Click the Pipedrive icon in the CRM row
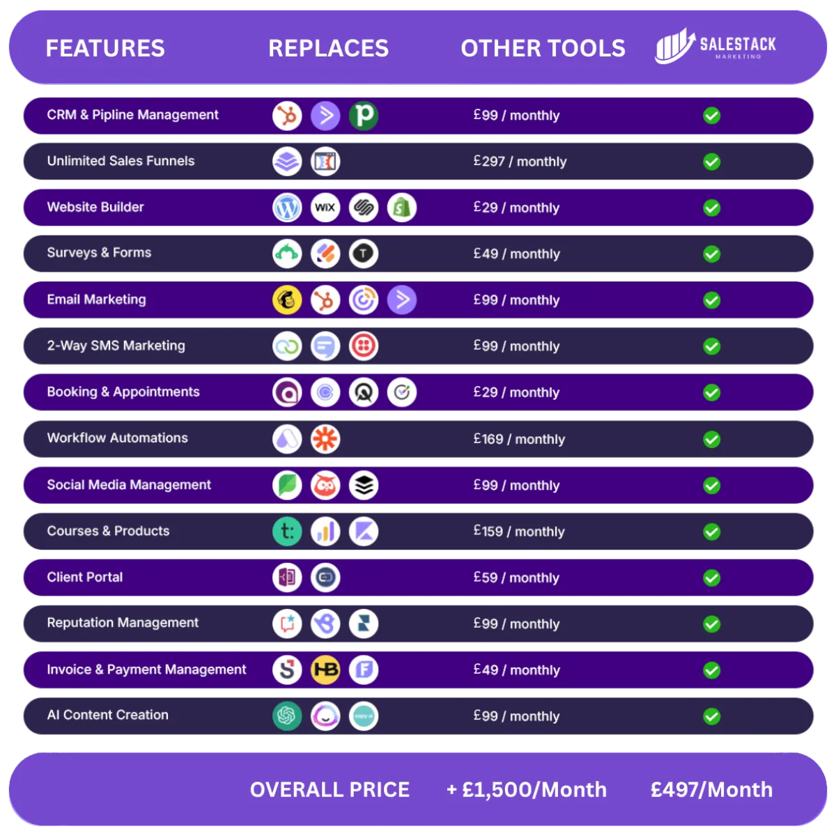Viewport: 836px width, 836px height. 364,116
